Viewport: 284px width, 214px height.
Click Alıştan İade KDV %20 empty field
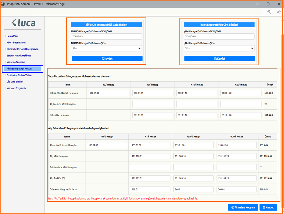[x=241, y=104]
